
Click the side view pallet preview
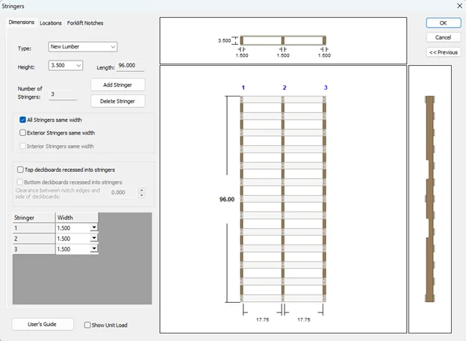click(429, 199)
